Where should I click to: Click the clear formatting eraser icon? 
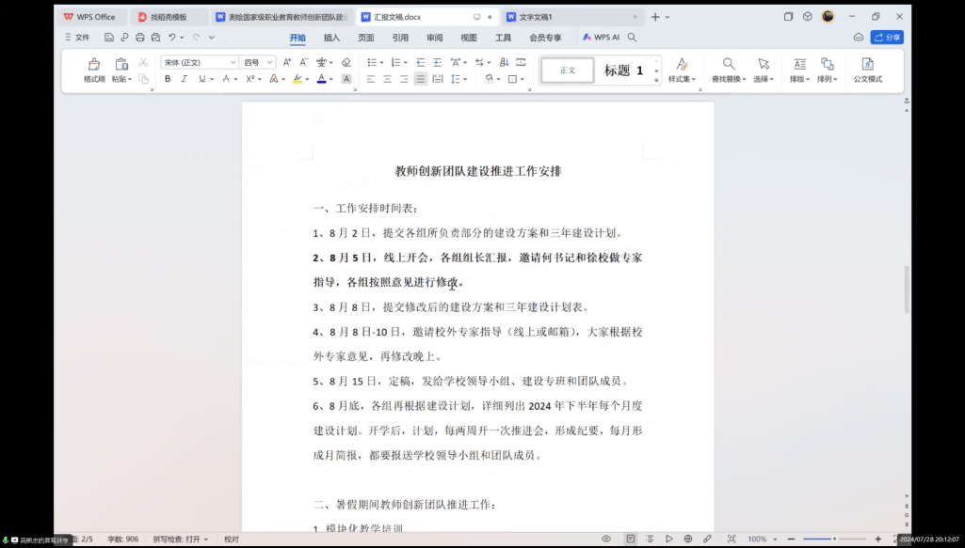tap(346, 62)
